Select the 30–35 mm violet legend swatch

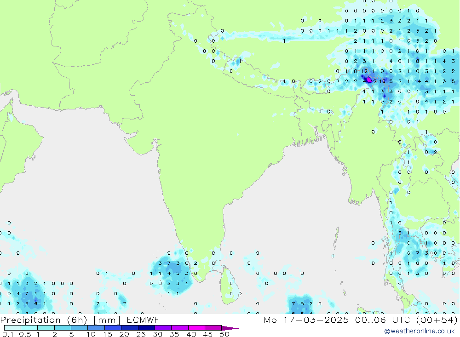click(x=163, y=328)
